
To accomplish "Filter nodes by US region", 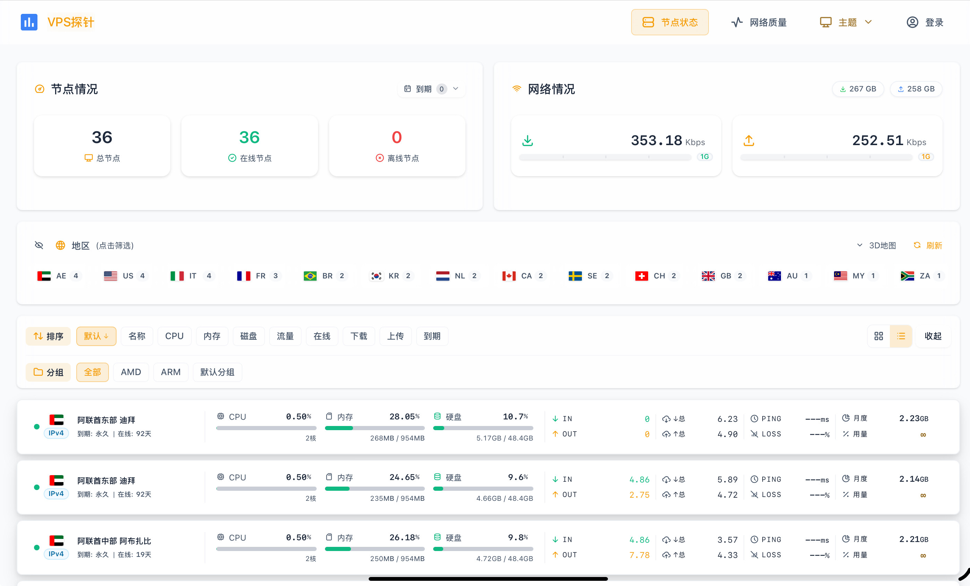I will click(x=126, y=276).
